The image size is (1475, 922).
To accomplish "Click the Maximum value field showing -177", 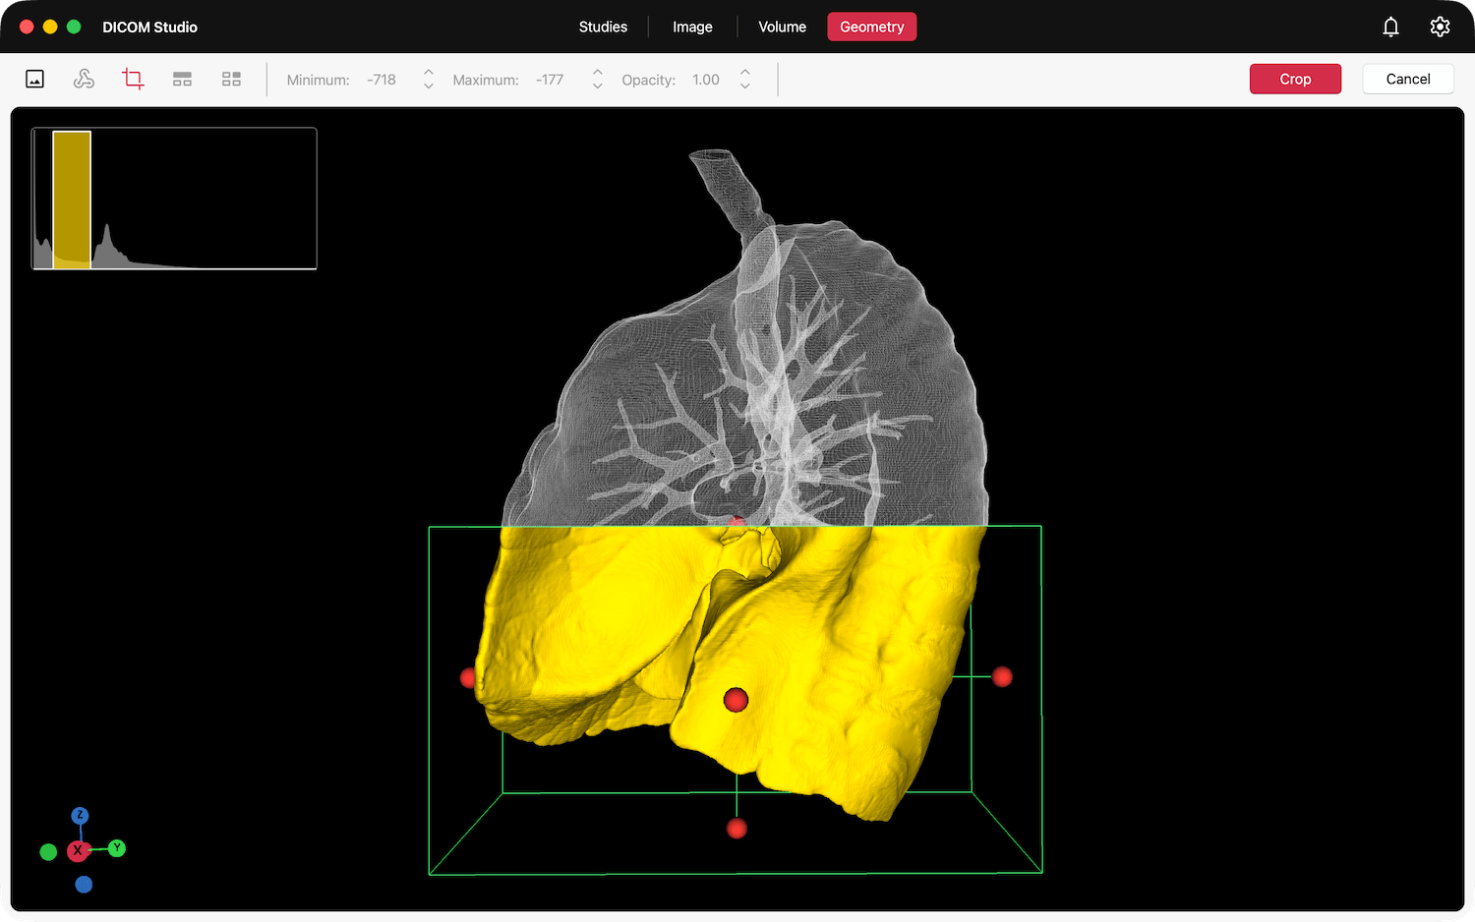I will pos(550,80).
